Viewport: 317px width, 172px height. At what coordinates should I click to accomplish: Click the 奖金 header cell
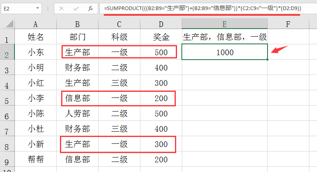(x=161, y=37)
